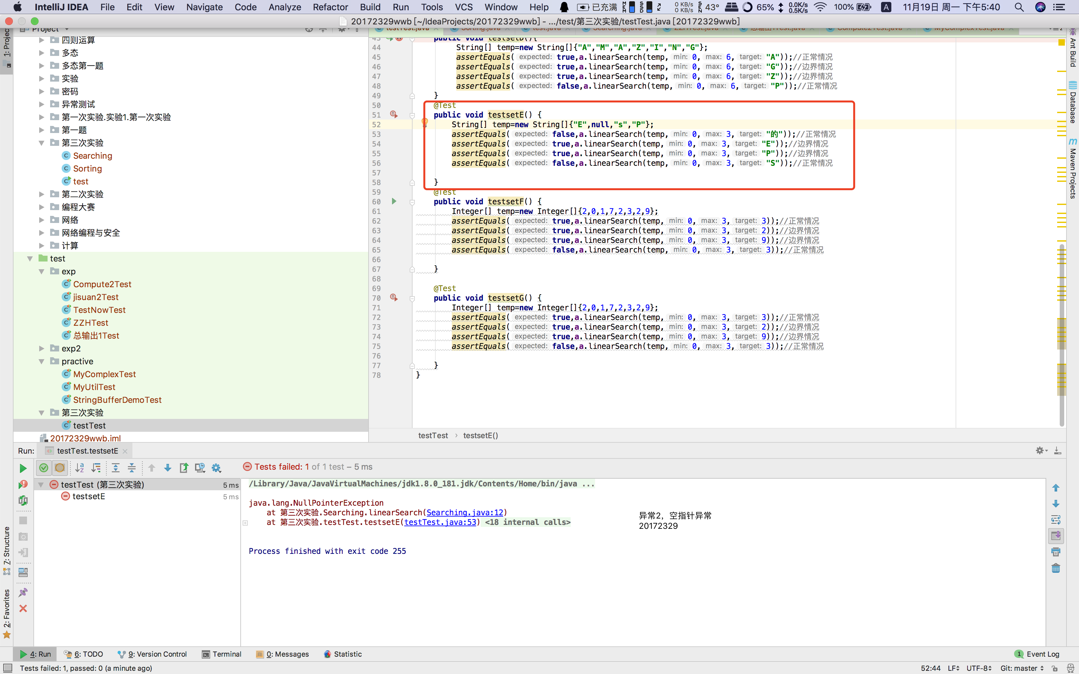Export test results icon

point(184,468)
